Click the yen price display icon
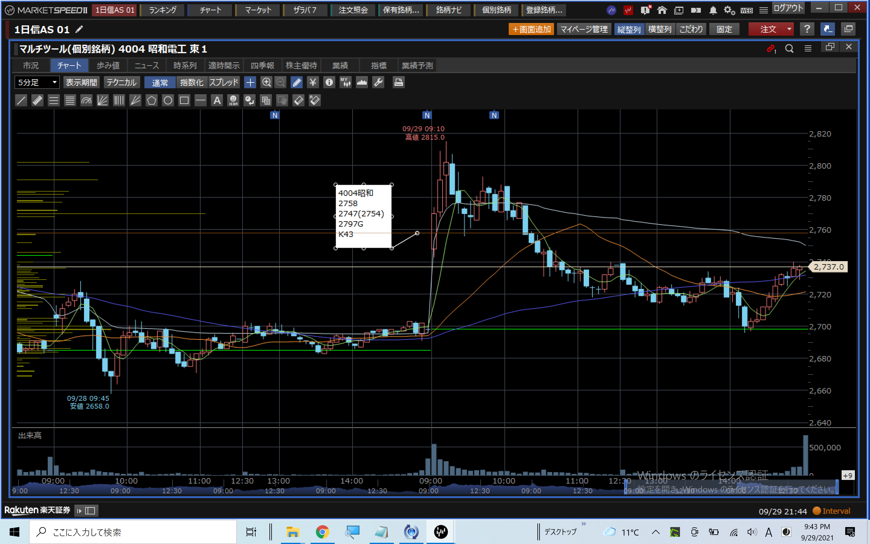870x544 pixels. 313,83
